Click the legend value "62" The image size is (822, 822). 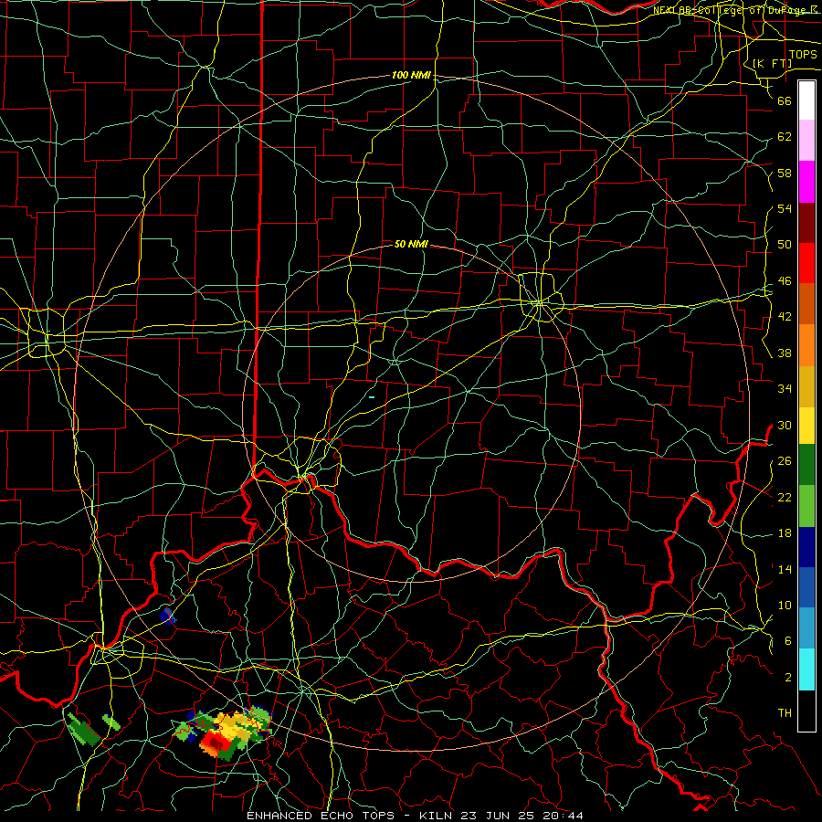pos(785,137)
